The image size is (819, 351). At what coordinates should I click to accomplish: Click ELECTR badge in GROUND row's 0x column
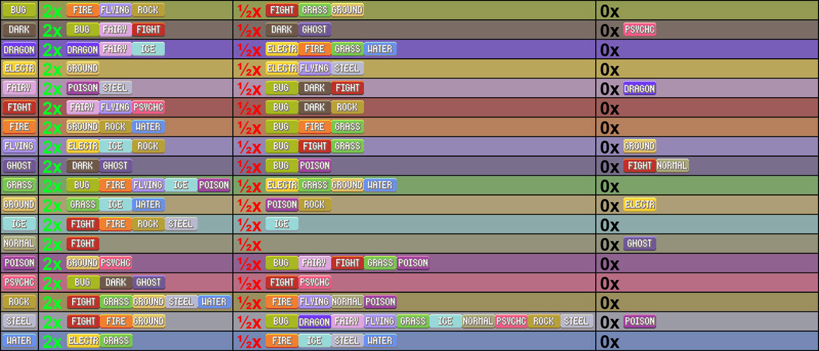640,205
